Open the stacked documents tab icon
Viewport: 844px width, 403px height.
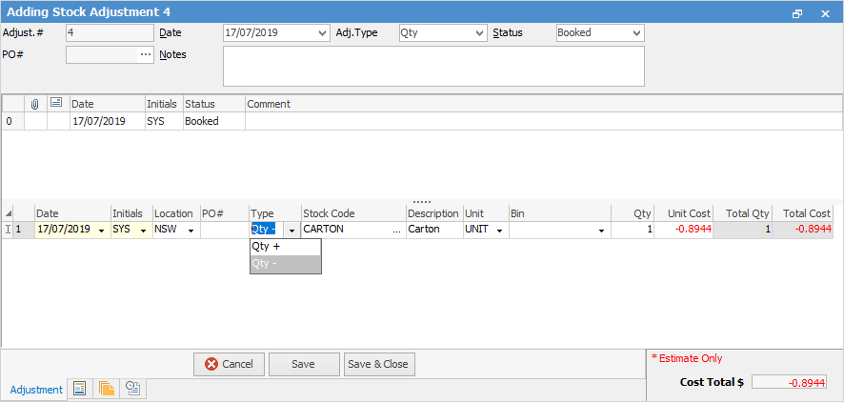click(107, 389)
